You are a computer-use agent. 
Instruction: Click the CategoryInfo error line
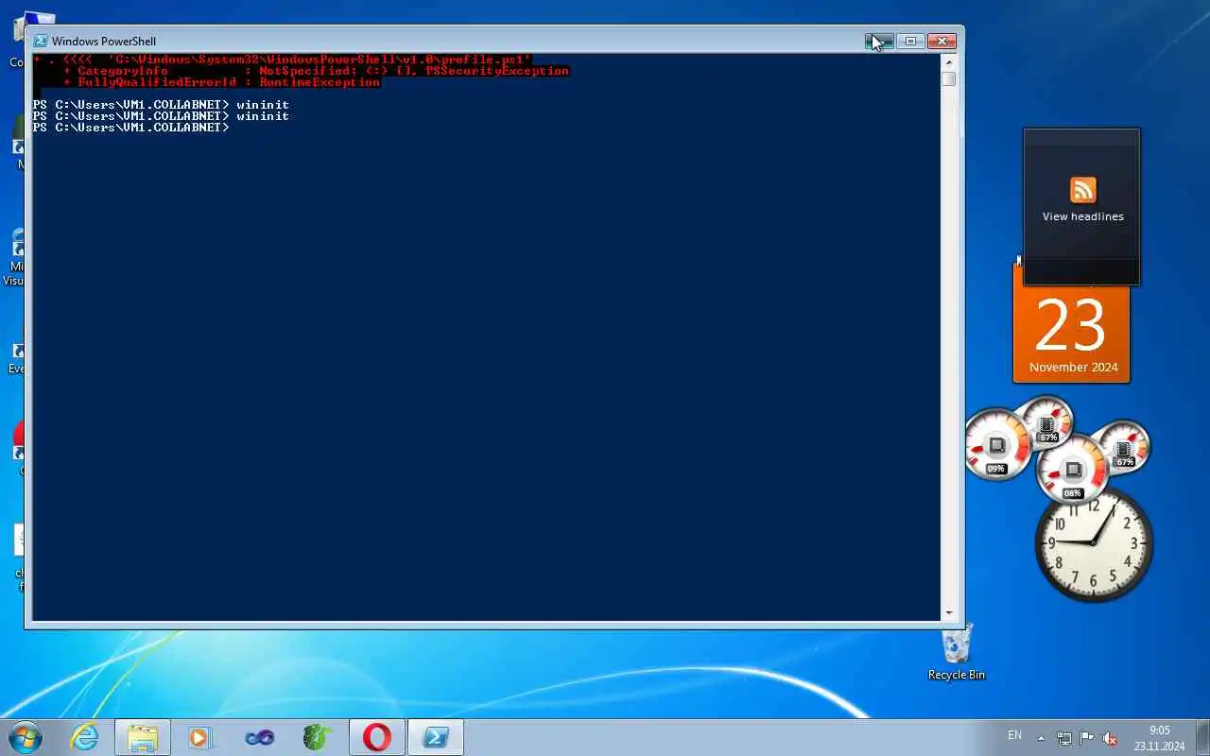pos(316,71)
